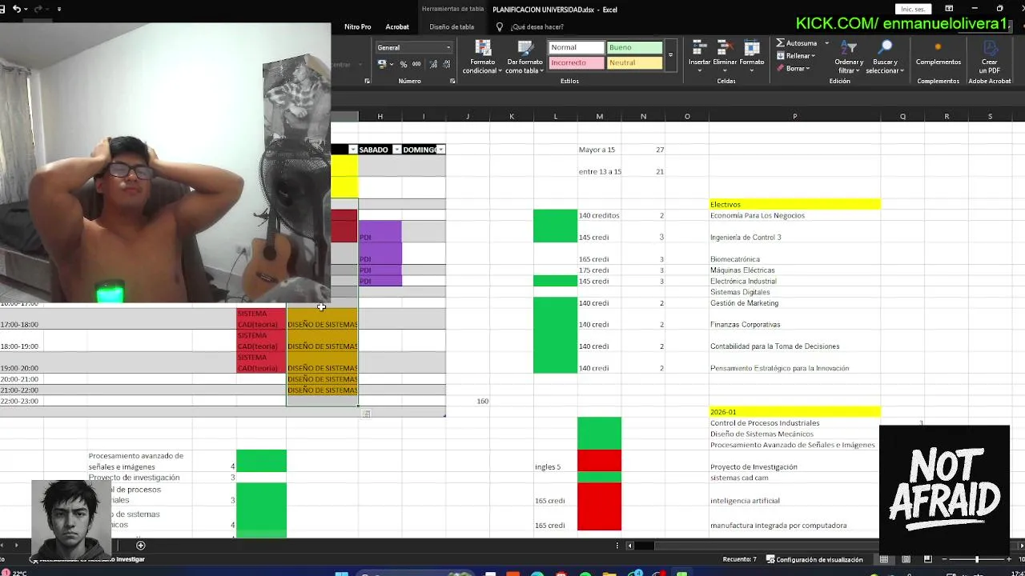
Task: Open the DOMINGO column filter dropdown
Action: pos(440,150)
